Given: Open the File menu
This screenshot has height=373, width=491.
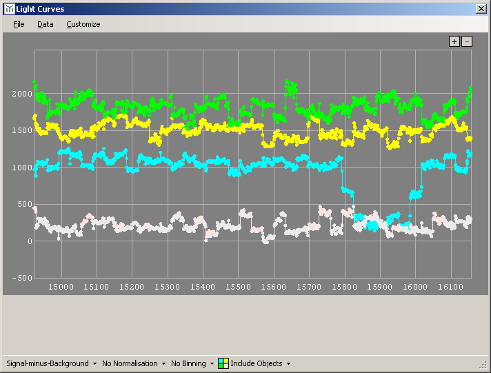Looking at the screenshot, I should point(19,24).
